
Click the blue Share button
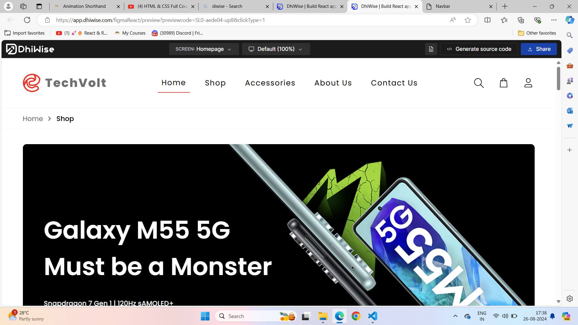(x=539, y=49)
